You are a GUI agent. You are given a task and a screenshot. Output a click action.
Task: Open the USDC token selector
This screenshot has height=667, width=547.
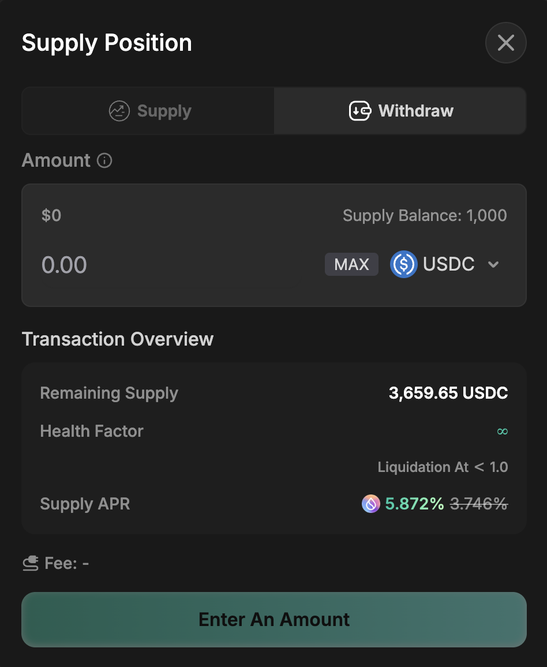tap(448, 264)
